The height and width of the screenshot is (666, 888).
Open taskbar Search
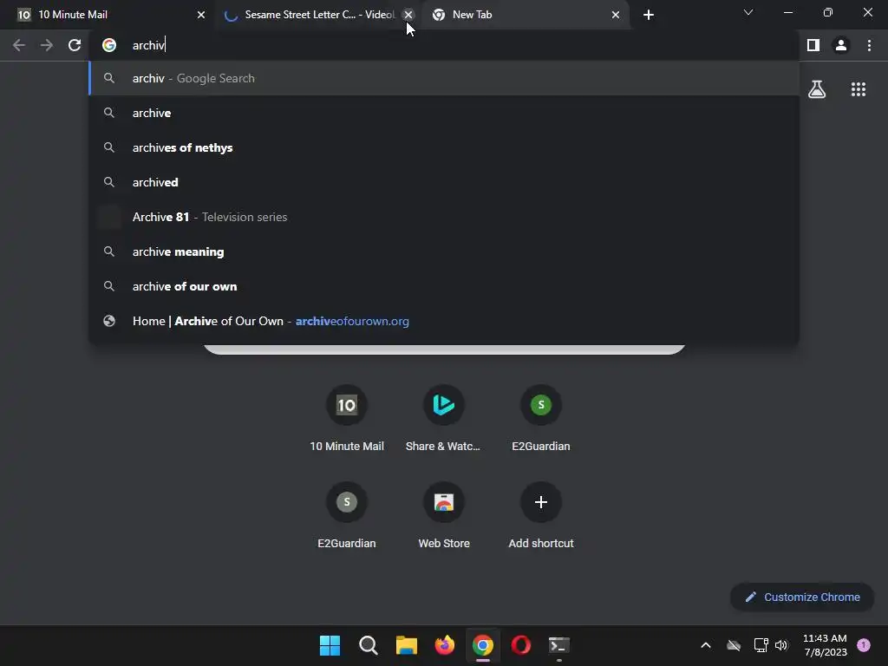[368, 645]
